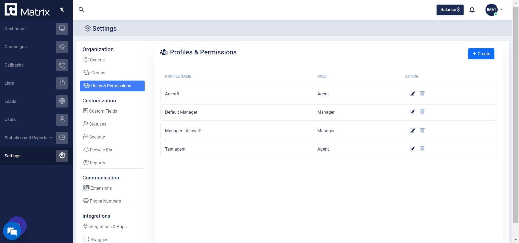Click the search magnifier icon

pyautogui.click(x=81, y=10)
